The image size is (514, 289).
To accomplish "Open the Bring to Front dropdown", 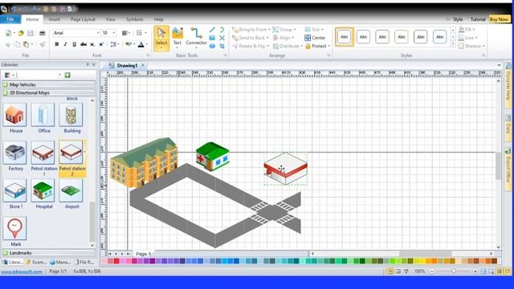I will 251,30.
